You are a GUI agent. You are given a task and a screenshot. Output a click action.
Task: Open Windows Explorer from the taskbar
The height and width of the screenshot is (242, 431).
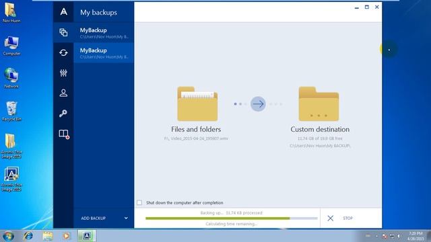(48, 236)
